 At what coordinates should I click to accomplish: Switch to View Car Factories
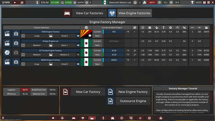pos(89,13)
